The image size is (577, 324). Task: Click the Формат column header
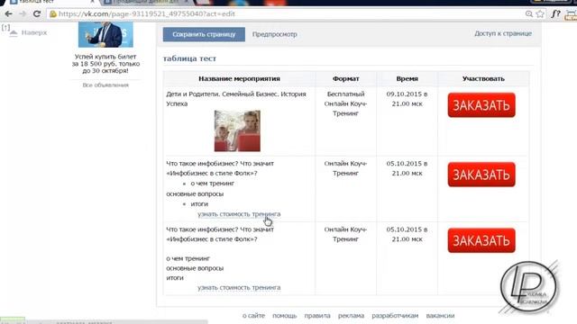pyautogui.click(x=345, y=78)
